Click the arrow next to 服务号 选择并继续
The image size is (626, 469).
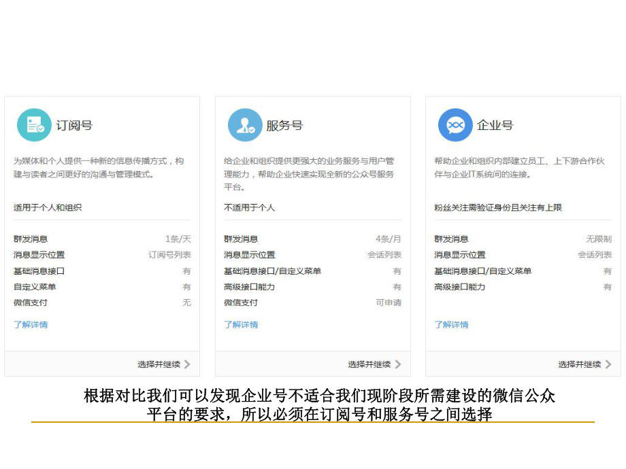click(x=397, y=364)
